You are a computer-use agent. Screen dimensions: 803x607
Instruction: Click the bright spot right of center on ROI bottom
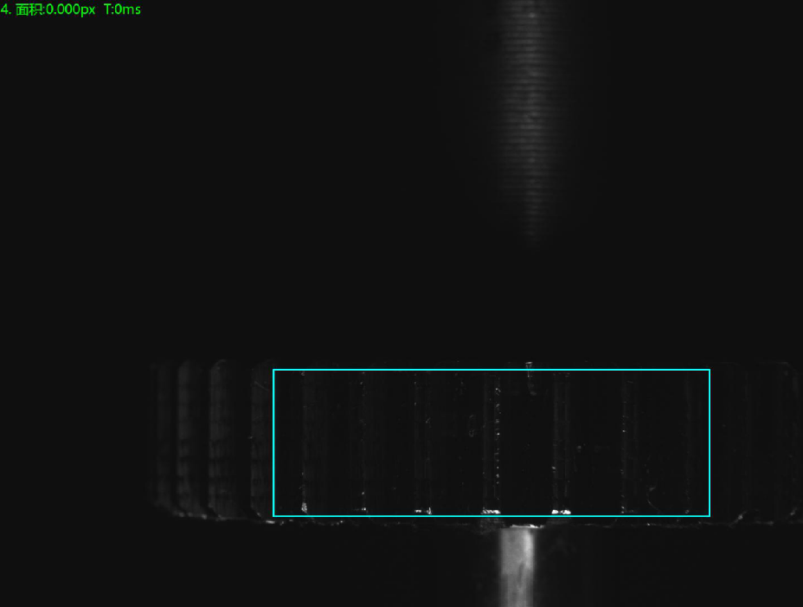[x=561, y=511]
